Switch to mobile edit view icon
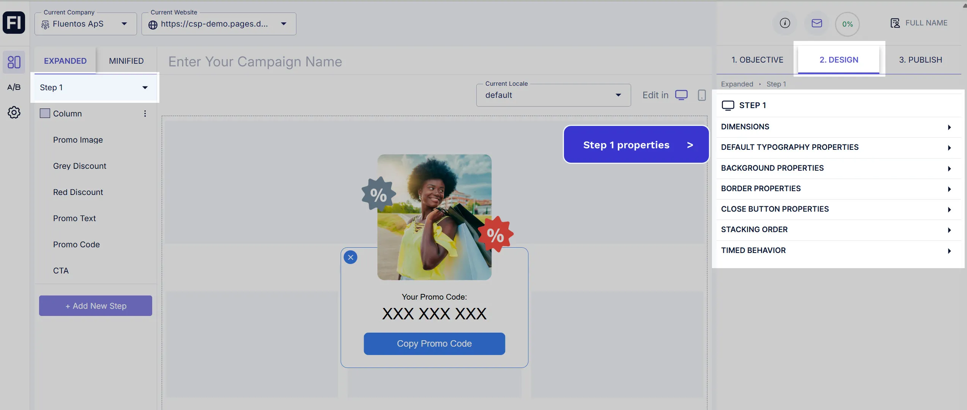 [x=702, y=95]
